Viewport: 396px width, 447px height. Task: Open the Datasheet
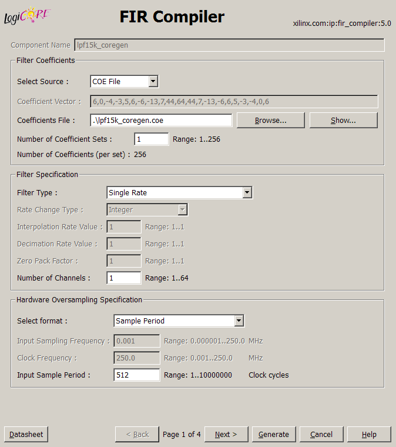[26, 435]
